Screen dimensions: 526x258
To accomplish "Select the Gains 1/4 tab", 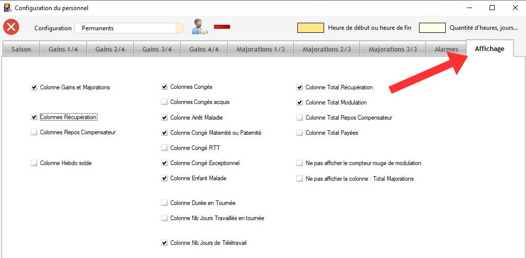I will 63,49.
